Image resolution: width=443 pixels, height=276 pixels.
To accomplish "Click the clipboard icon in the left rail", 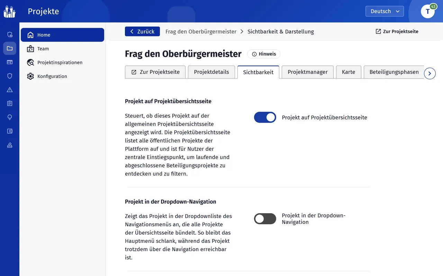I will tap(10, 103).
